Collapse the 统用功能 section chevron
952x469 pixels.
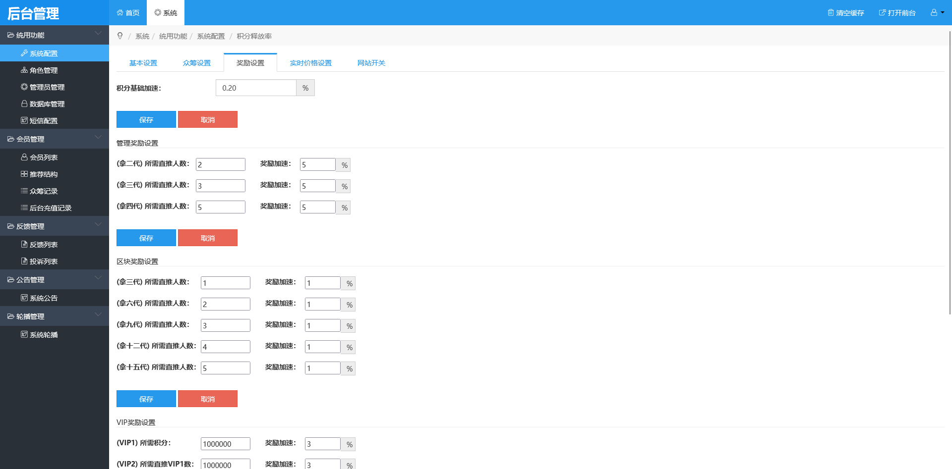click(98, 33)
